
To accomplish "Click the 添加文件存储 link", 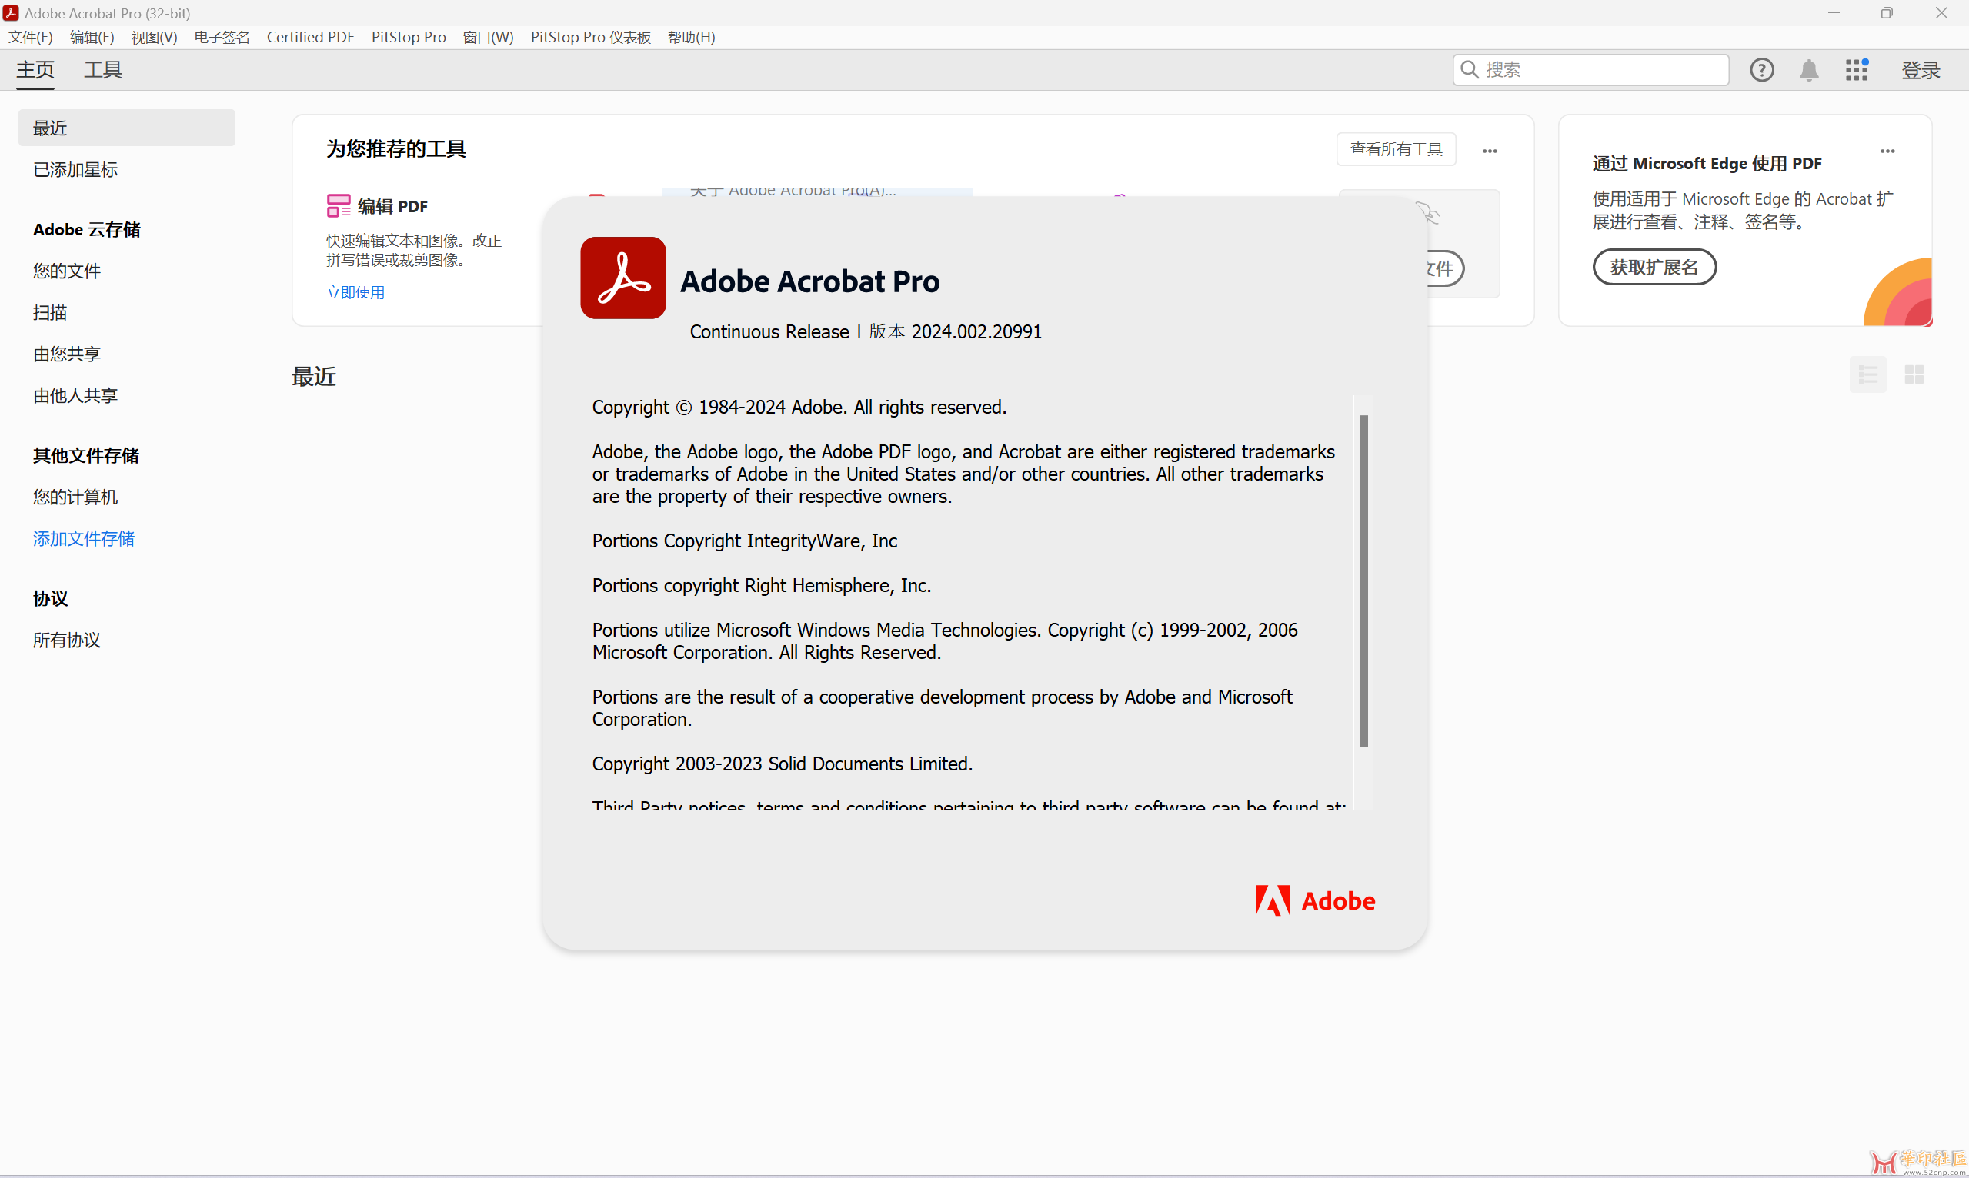I will (83, 538).
